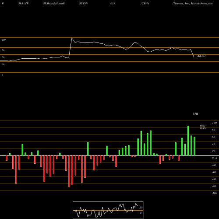Click the MR axis label -100

click(x=215, y=193)
